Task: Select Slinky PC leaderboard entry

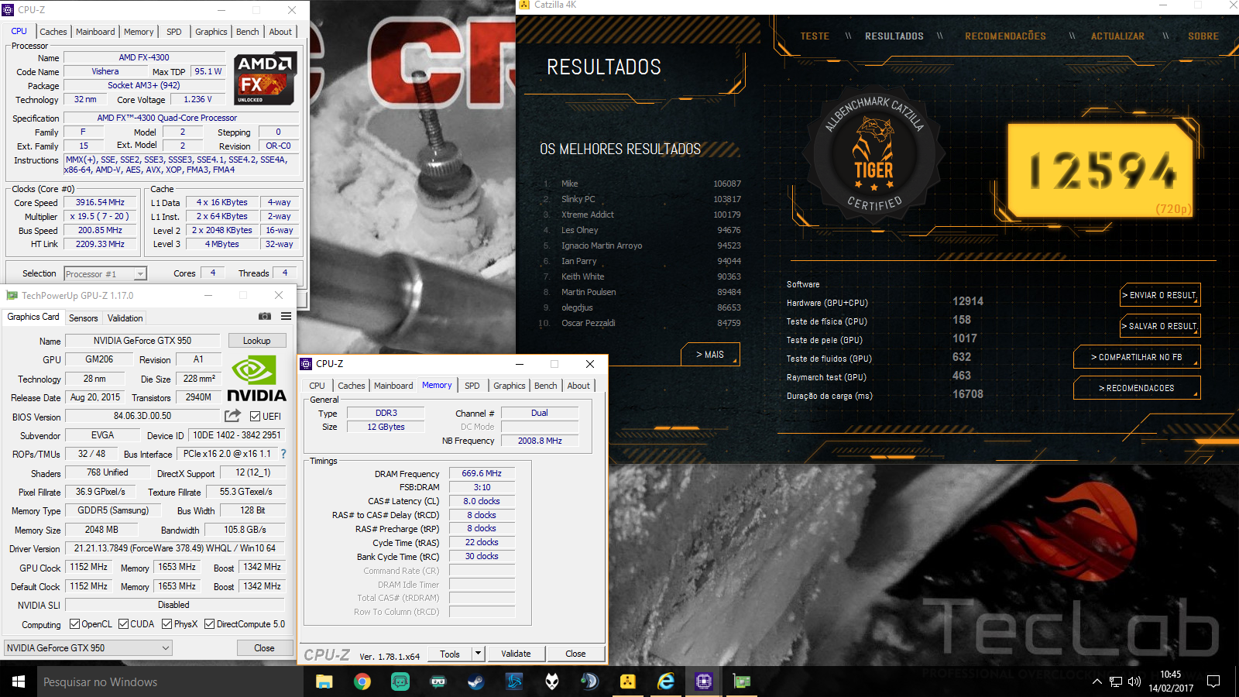Action: 642,199
